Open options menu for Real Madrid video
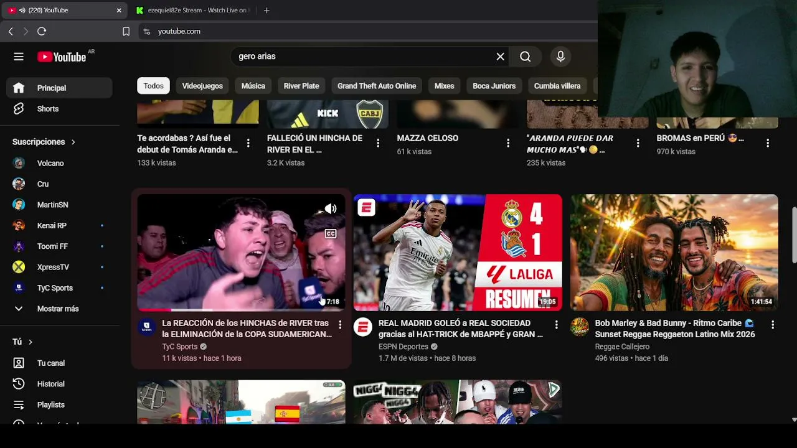The height and width of the screenshot is (448, 797). pyautogui.click(x=556, y=325)
